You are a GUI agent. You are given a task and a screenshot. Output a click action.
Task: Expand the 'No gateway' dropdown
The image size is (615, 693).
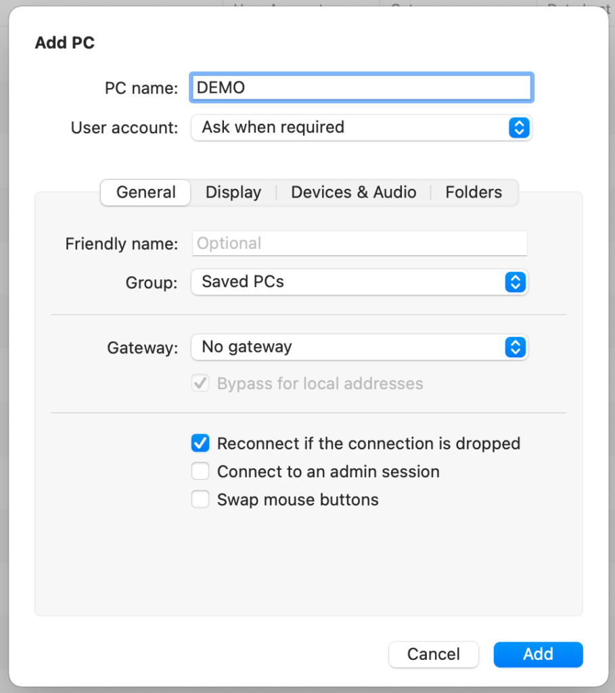360,347
